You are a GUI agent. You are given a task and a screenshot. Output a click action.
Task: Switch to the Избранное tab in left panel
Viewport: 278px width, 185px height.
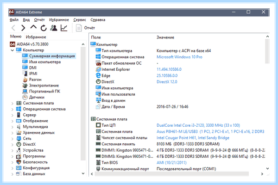click(36, 37)
